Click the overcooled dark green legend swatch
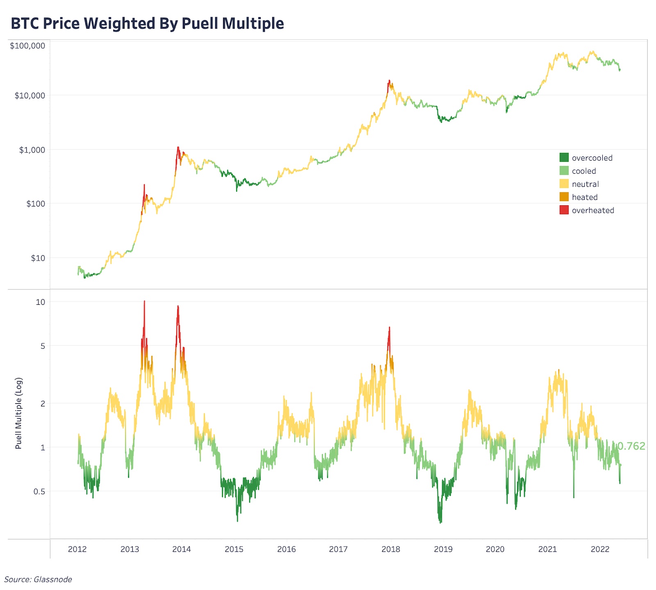 (564, 158)
